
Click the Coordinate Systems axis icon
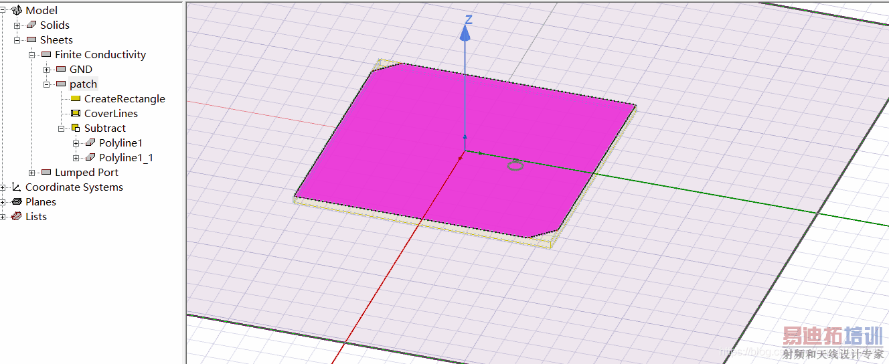(x=17, y=187)
